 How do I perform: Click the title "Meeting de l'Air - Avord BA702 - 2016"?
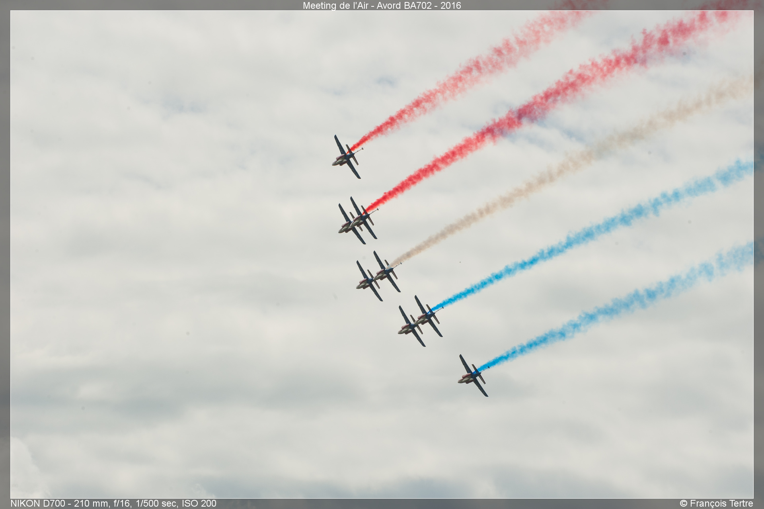(x=382, y=6)
